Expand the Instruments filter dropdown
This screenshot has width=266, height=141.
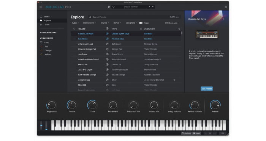(x=90, y=23)
